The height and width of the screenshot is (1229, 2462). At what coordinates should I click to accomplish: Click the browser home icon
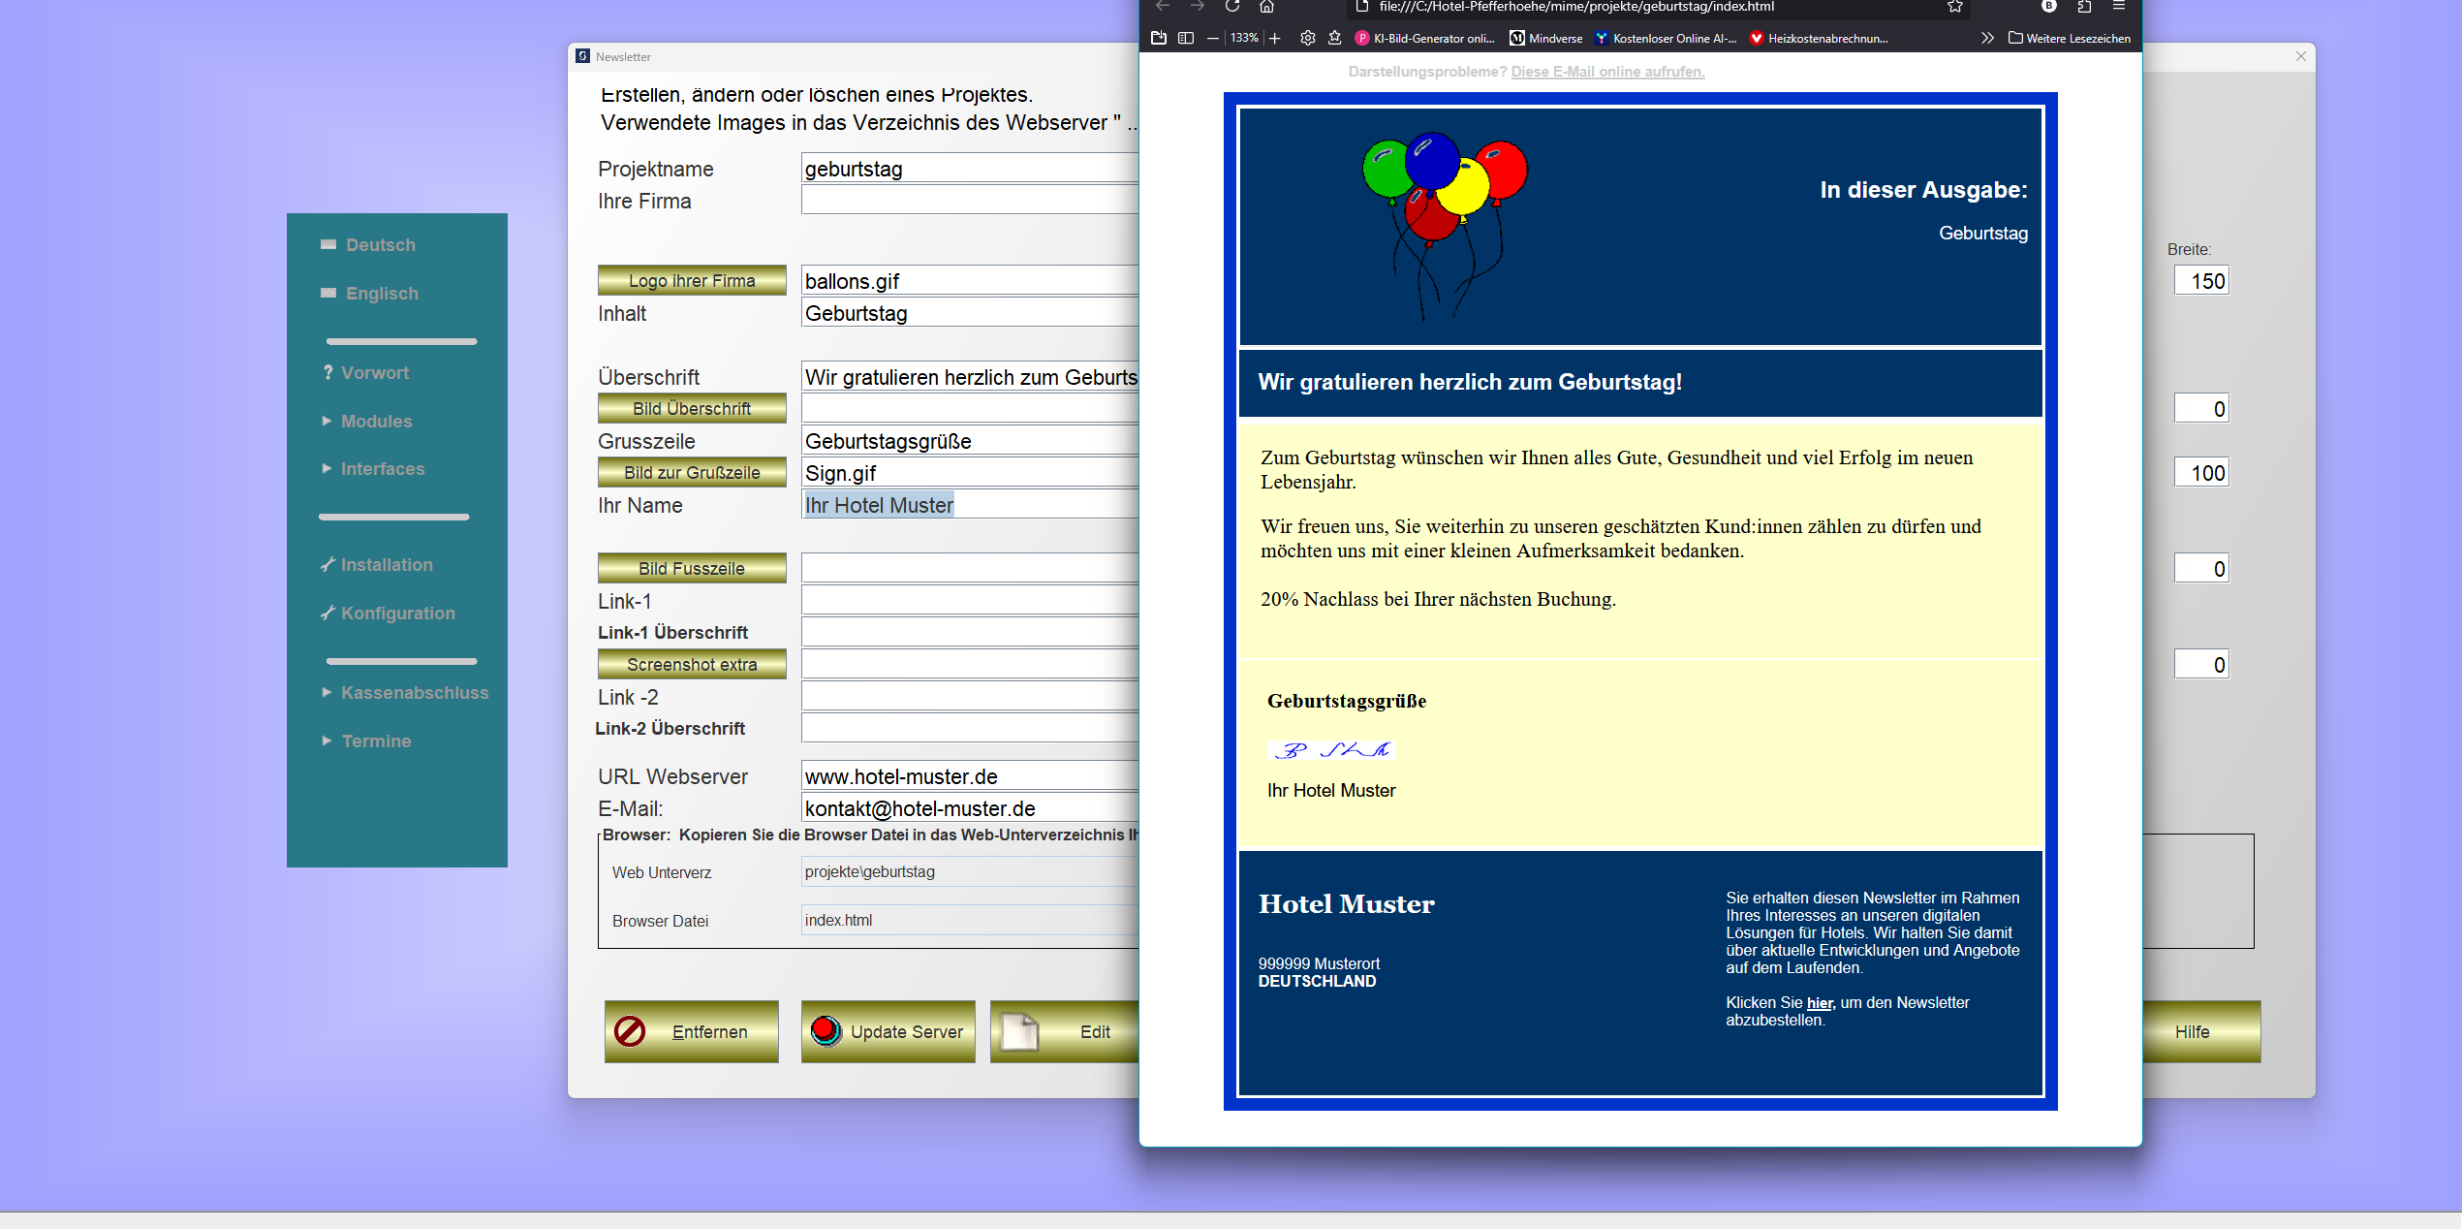1264,8
